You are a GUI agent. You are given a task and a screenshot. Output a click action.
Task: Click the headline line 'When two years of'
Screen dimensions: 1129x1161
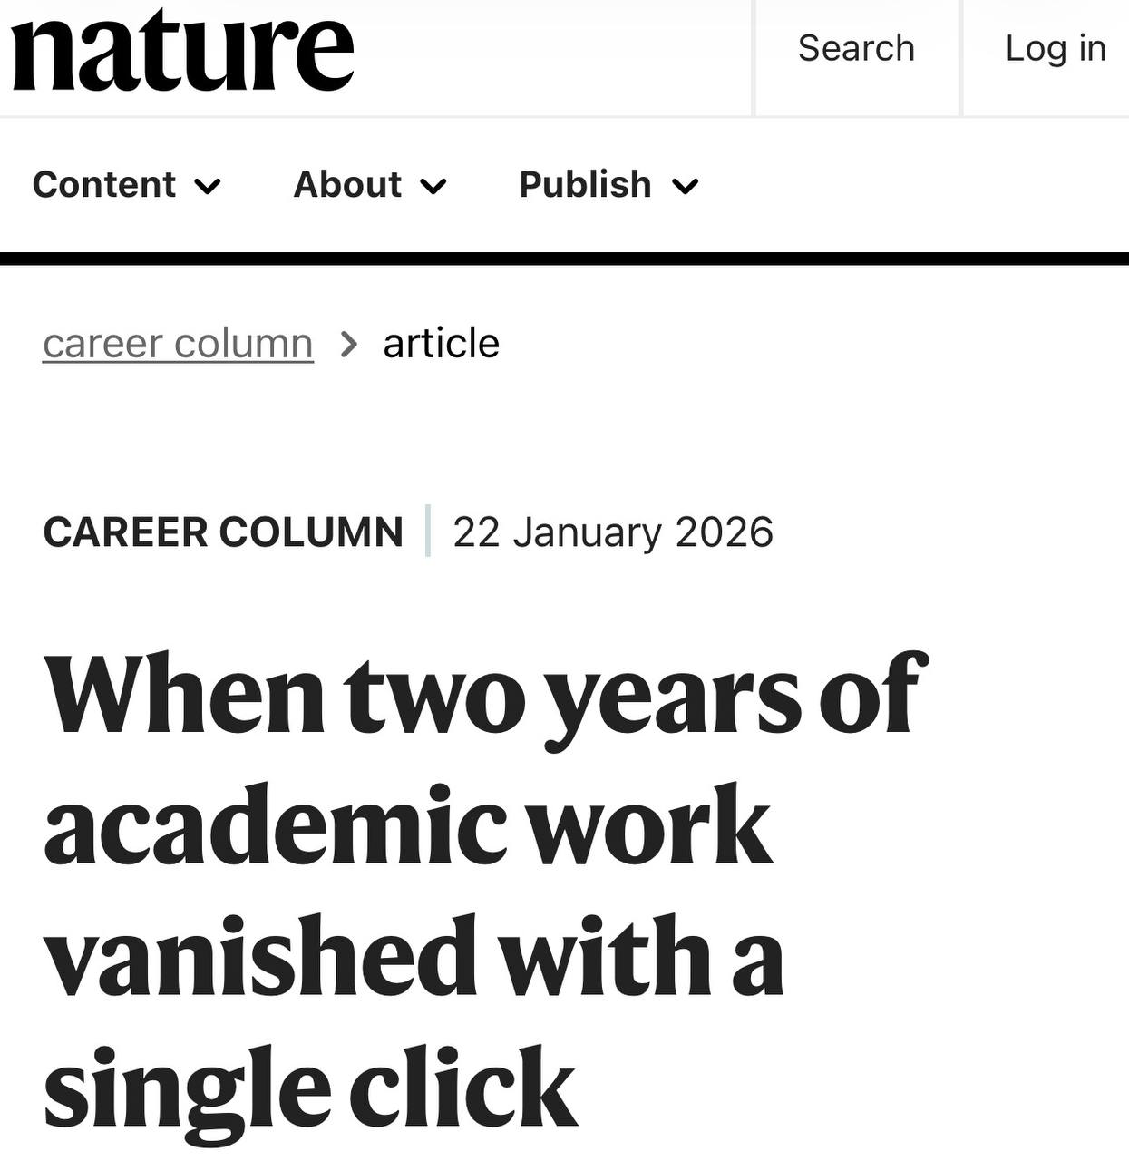pos(484,696)
